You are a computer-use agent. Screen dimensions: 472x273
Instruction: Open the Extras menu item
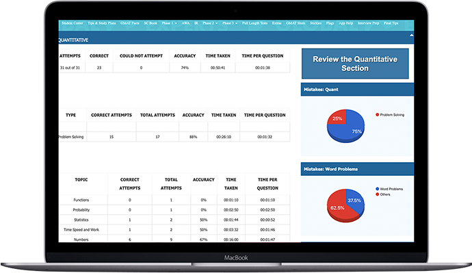click(276, 23)
